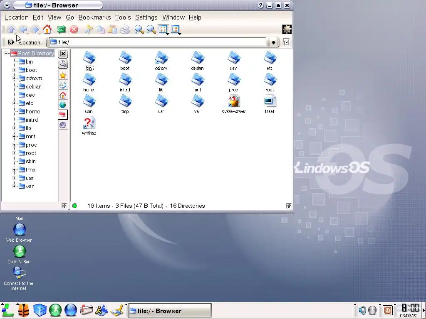426x319 pixels.
Task: Open the Edit menu
Action: [x=38, y=17]
